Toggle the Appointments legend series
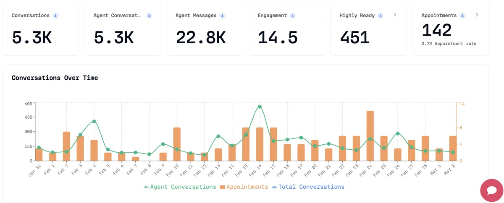Viewport: 504px width, 203px height. pos(244,187)
